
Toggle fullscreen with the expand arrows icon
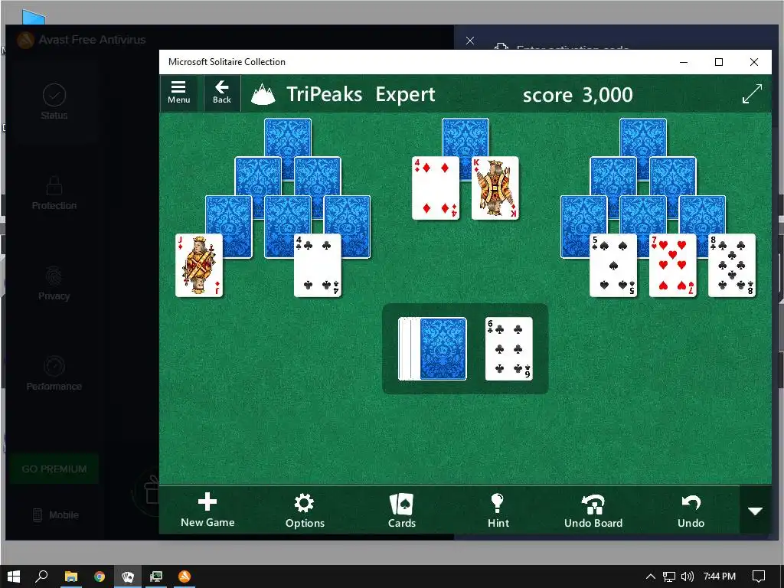[x=752, y=93]
